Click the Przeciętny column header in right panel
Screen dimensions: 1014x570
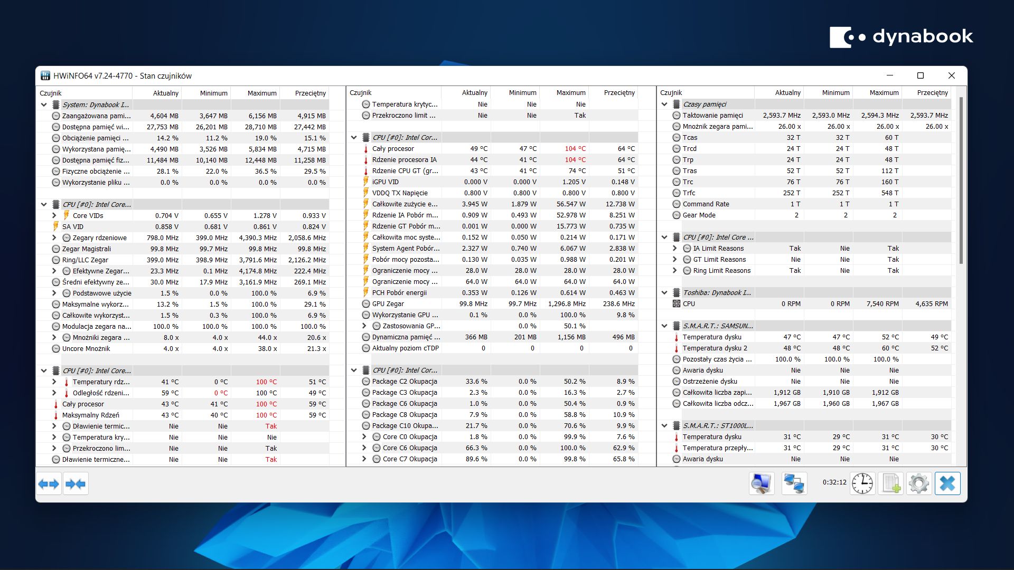[932, 92]
